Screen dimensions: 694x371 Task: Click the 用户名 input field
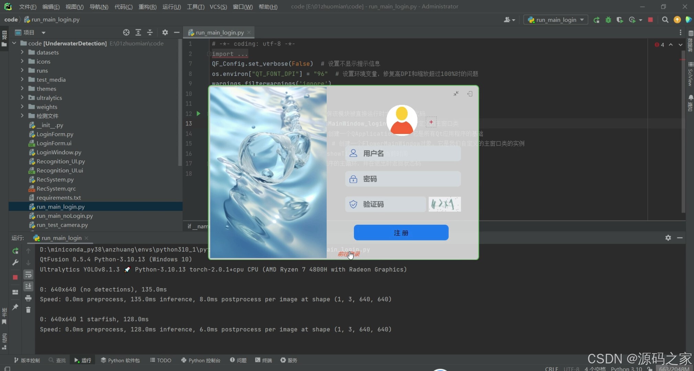click(403, 154)
